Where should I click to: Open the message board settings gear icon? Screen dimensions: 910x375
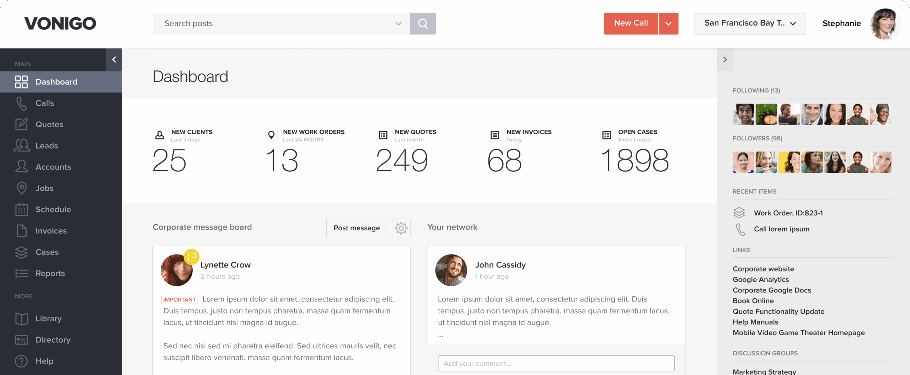[401, 228]
